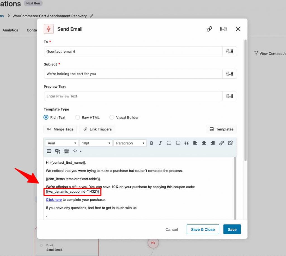Image resolution: width=286 pixels, height=256 pixels.
Task: Click the Link Triggers button
Action: click(x=97, y=129)
